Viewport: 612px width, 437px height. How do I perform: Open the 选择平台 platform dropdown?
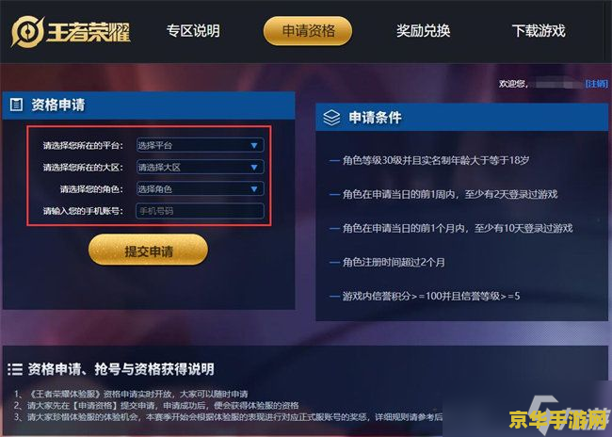pyautogui.click(x=200, y=145)
